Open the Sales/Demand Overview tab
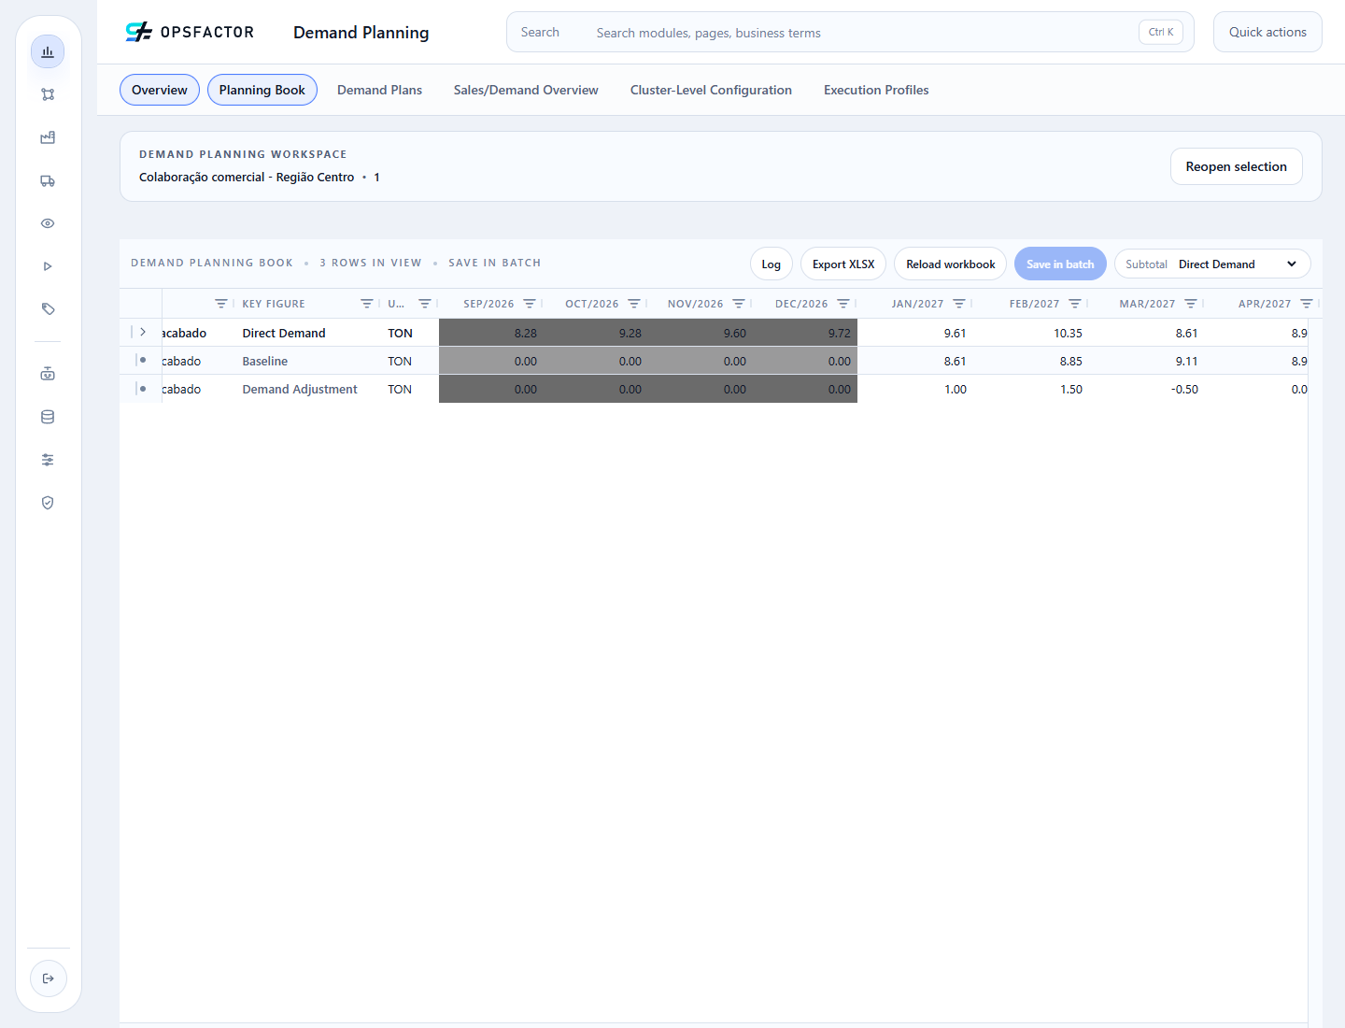This screenshot has height=1028, width=1345. click(x=526, y=90)
